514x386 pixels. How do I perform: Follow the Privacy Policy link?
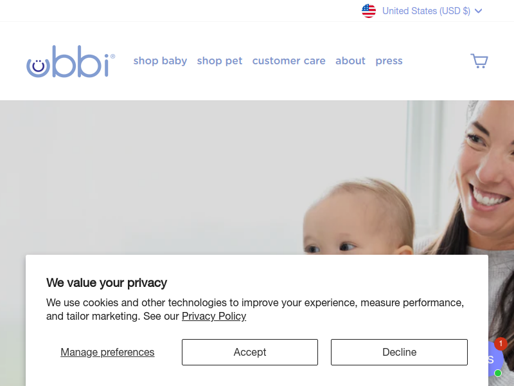click(x=214, y=316)
